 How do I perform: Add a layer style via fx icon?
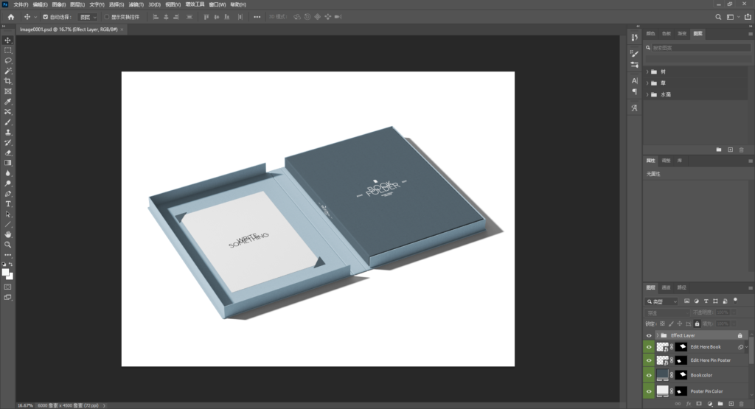coord(689,404)
